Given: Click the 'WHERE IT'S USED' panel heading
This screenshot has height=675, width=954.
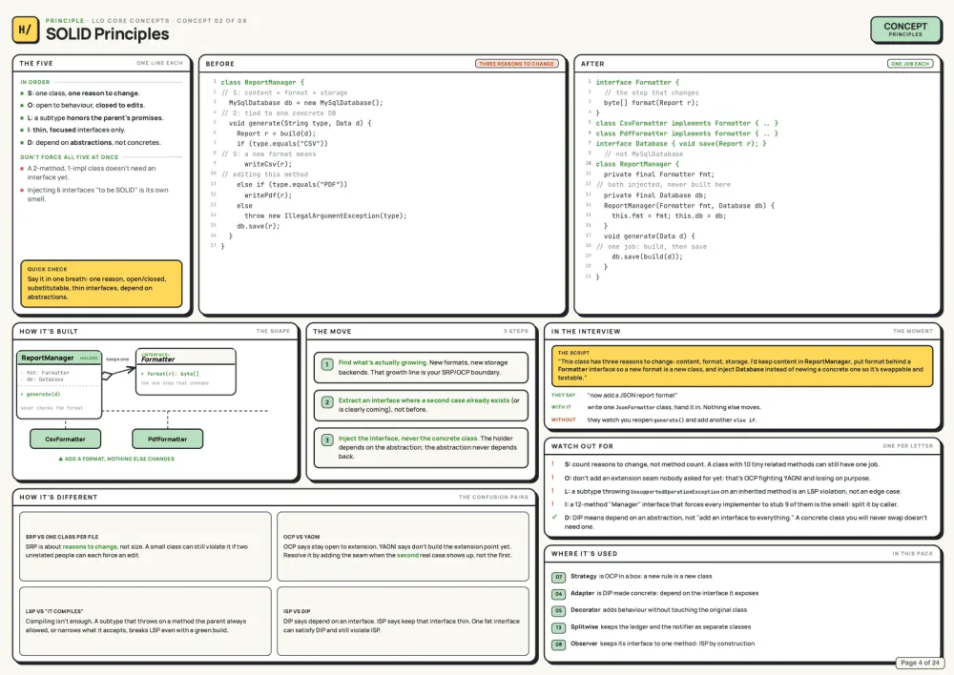Looking at the screenshot, I should click(584, 554).
